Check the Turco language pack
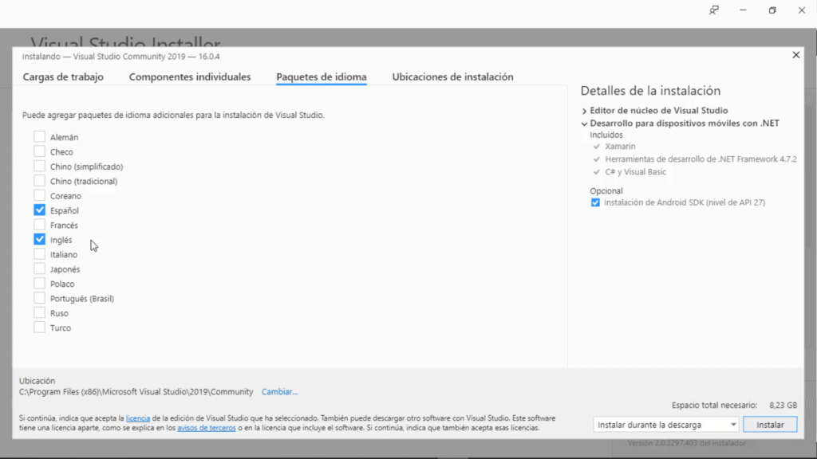817x459 pixels. coord(39,328)
